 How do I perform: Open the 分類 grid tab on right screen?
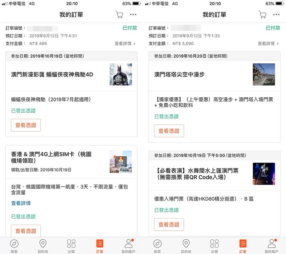tap(214, 246)
